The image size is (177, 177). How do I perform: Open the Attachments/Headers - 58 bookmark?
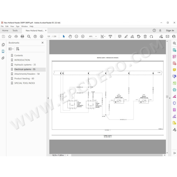pyautogui.click(x=27, y=74)
